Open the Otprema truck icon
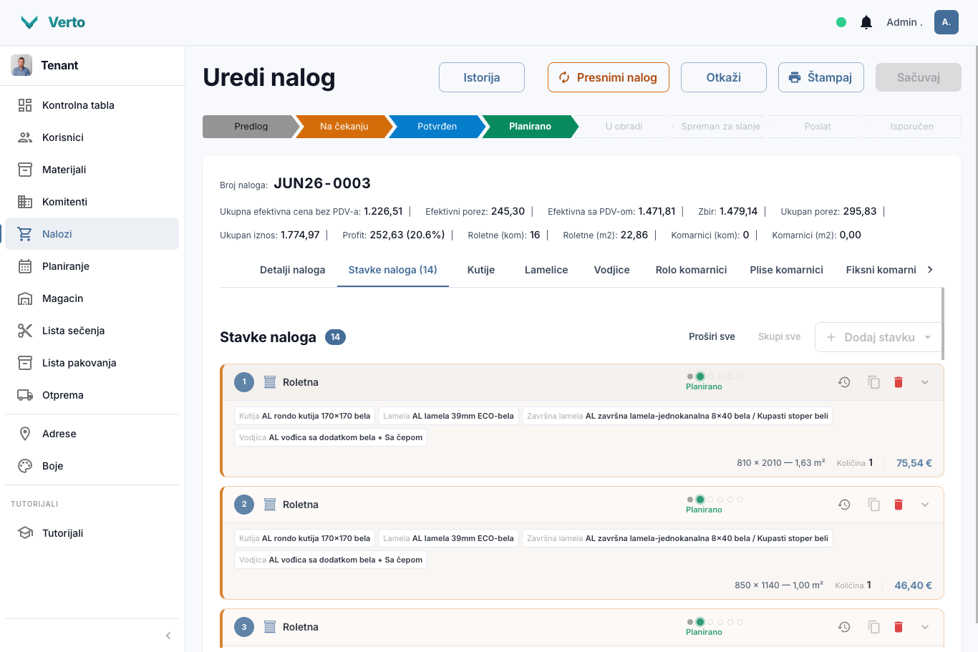The image size is (978, 652). (x=25, y=395)
